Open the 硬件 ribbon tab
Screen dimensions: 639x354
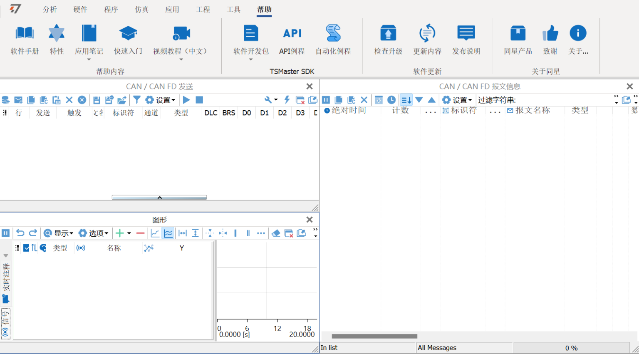pos(80,9)
